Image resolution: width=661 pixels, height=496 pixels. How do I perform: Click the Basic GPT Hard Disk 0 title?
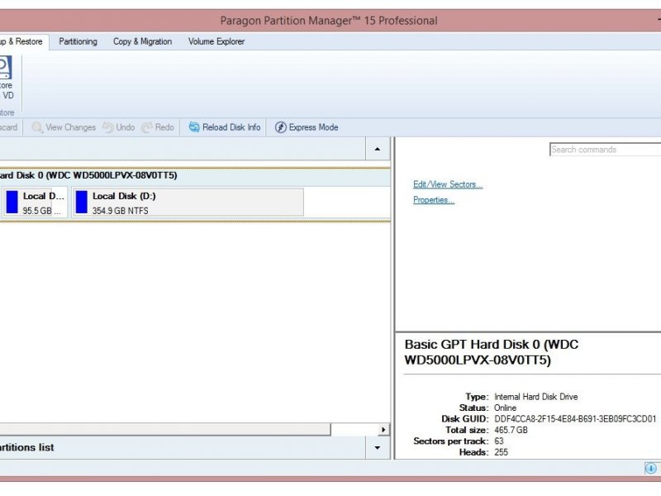[492, 352]
